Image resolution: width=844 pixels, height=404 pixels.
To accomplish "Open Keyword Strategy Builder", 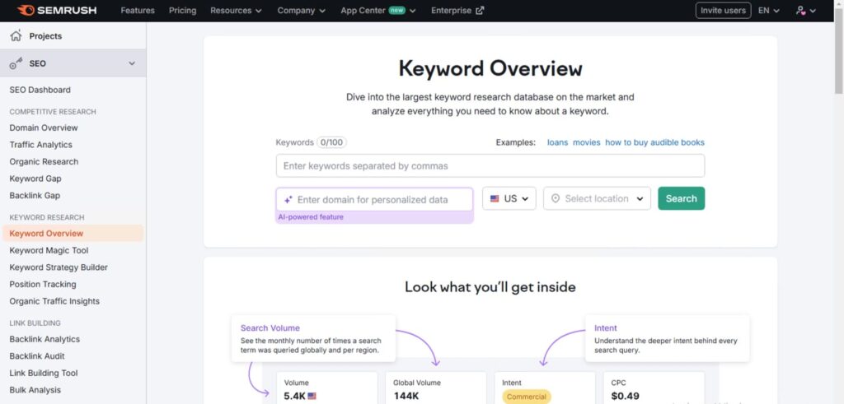I will tap(59, 267).
